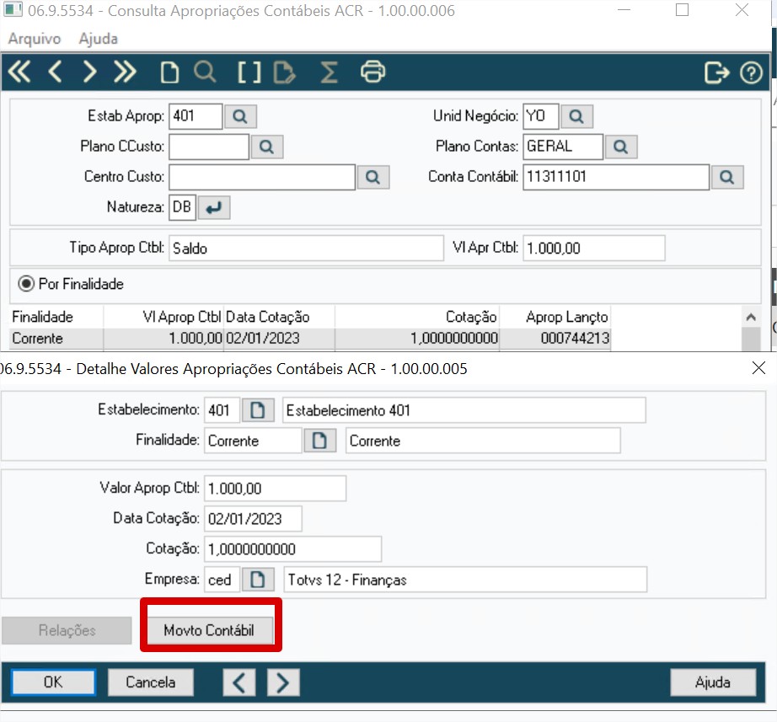Click the search magnifier in main toolbar
The image size is (777, 722).
[x=205, y=72]
